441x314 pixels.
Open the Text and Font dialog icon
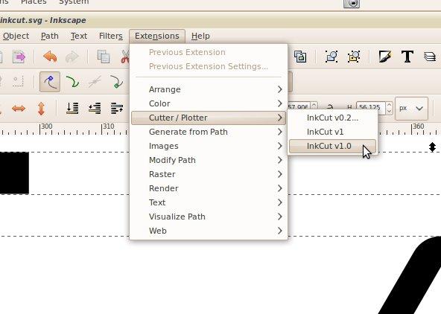pyautogui.click(x=407, y=57)
